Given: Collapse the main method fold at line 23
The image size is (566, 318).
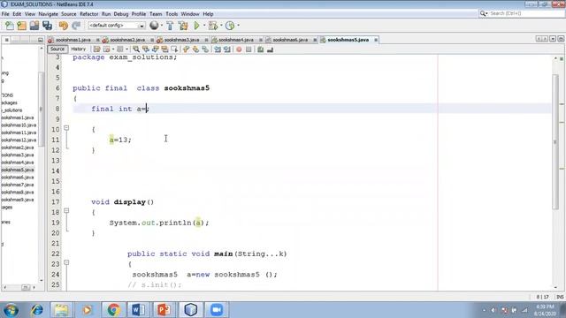Looking at the screenshot, I should (66, 262).
